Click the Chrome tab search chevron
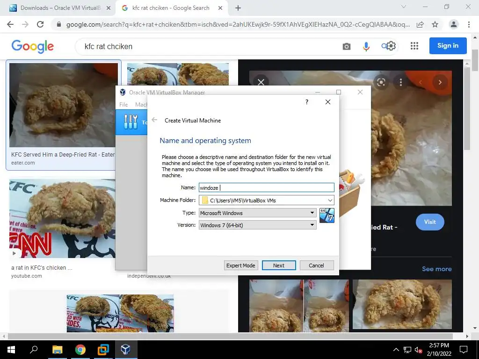 click(404, 7)
